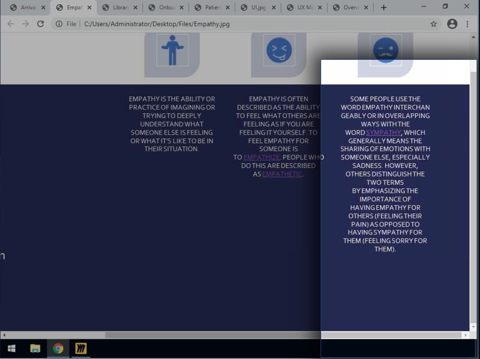Open a new tab with the plus button
Viewport: 480px width, 359px height.
(x=383, y=8)
